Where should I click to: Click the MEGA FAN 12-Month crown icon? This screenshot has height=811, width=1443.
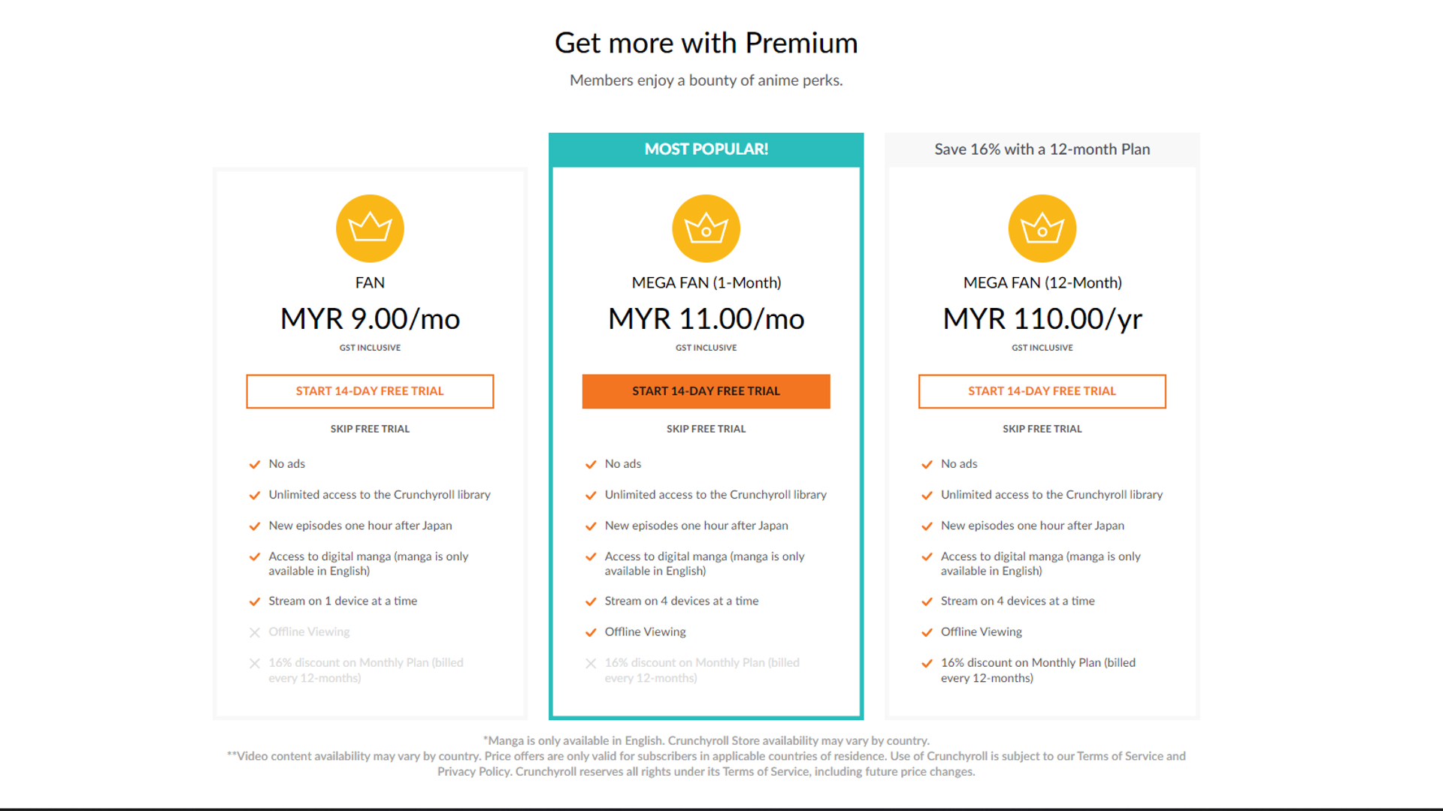[x=1042, y=228]
